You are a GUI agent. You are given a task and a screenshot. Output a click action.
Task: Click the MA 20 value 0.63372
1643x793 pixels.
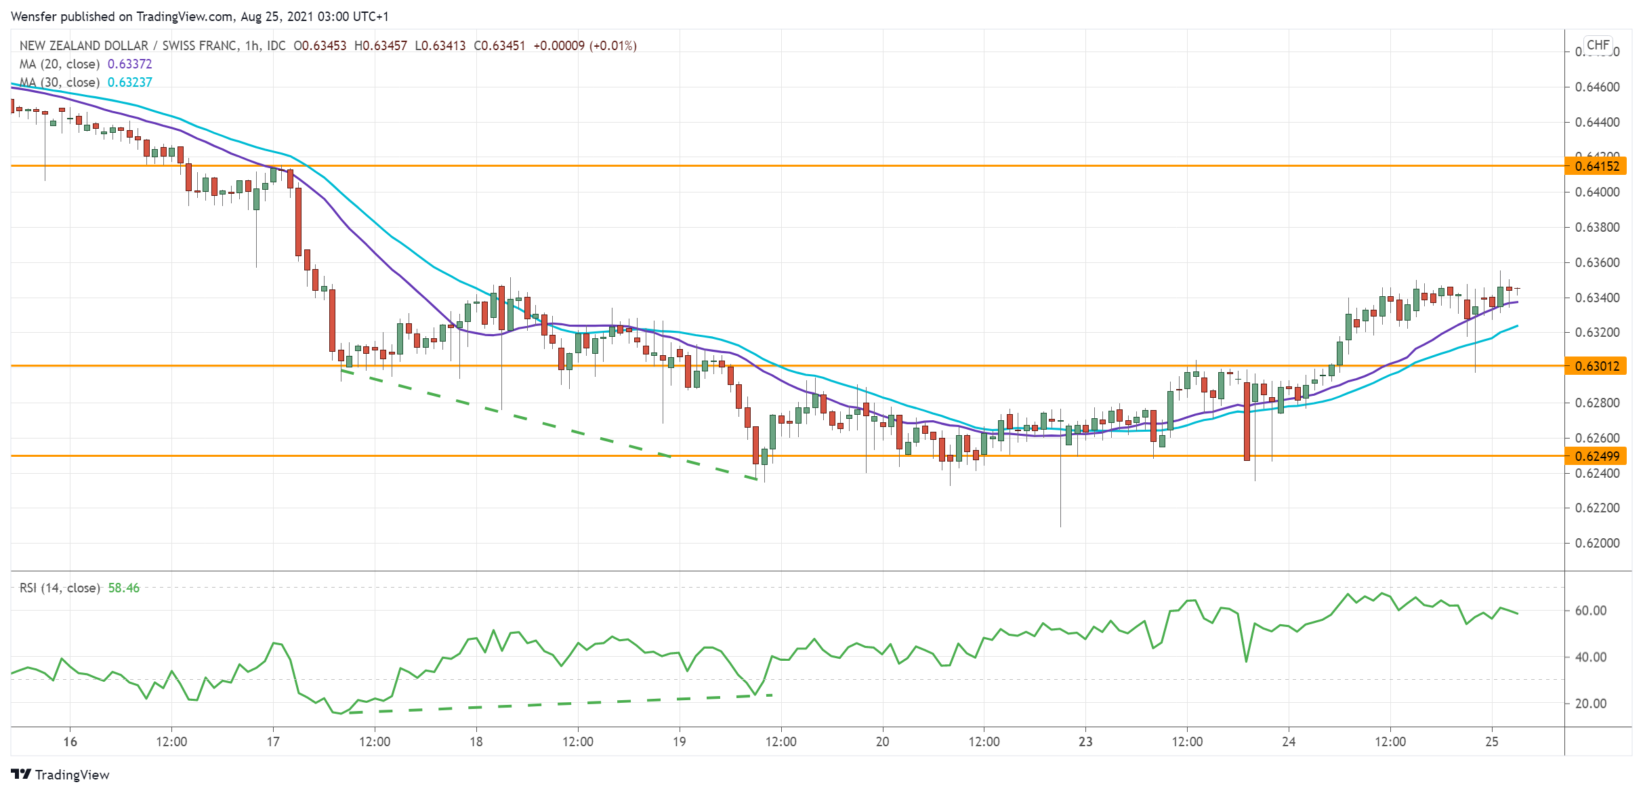(130, 64)
